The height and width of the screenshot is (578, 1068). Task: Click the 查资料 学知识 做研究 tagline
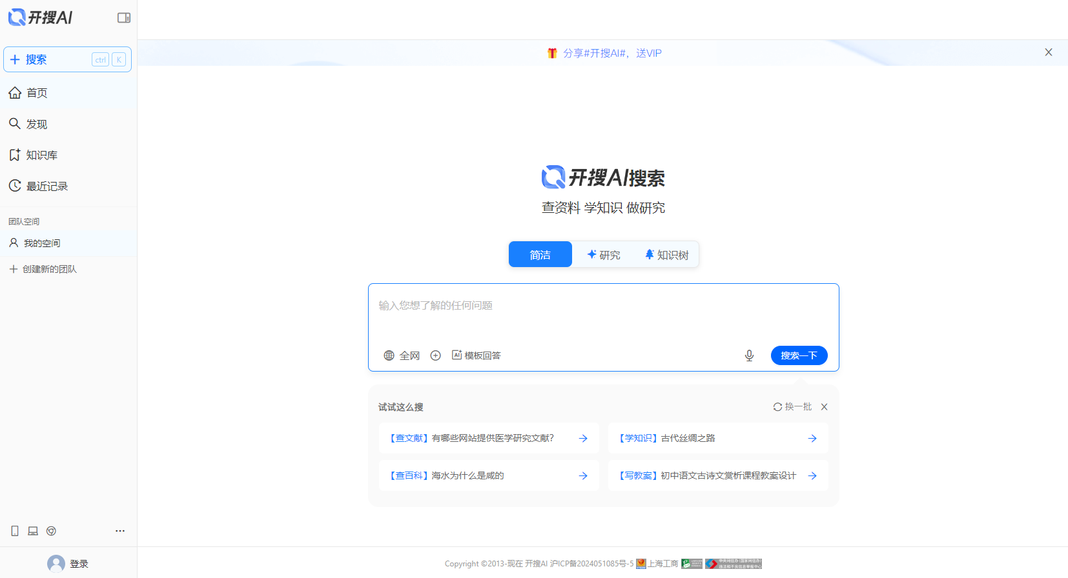point(603,208)
